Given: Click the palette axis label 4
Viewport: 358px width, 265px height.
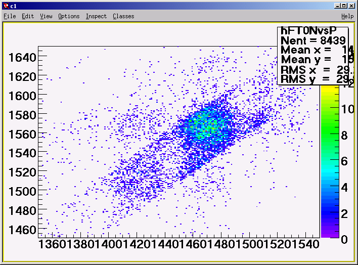Looking at the screenshot, I should coord(344,188).
